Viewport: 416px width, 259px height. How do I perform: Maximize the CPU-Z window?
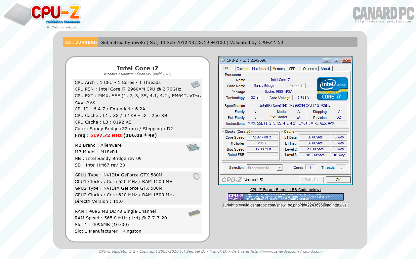point(336,60)
